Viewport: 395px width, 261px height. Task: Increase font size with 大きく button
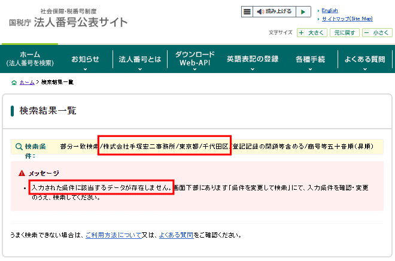pyautogui.click(x=311, y=33)
